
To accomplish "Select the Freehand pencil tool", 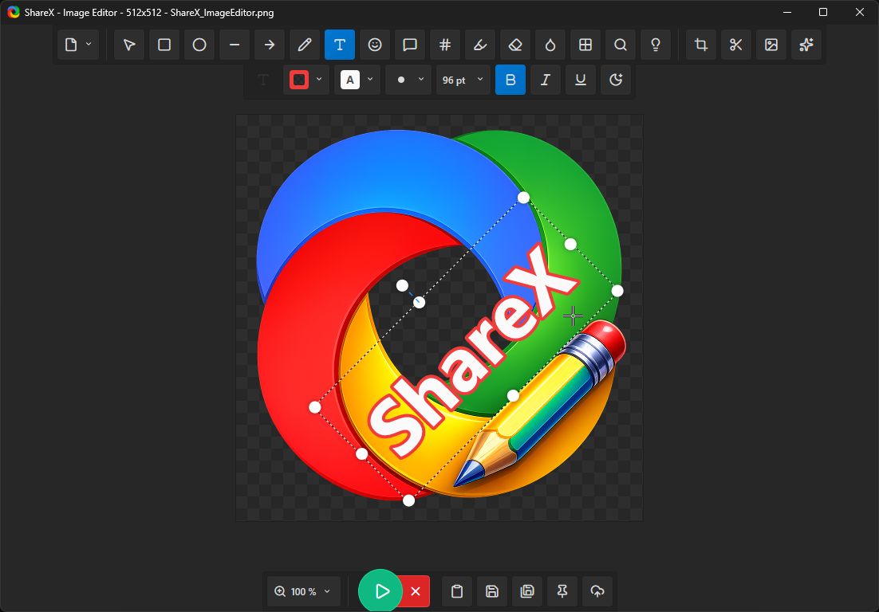I will click(305, 45).
